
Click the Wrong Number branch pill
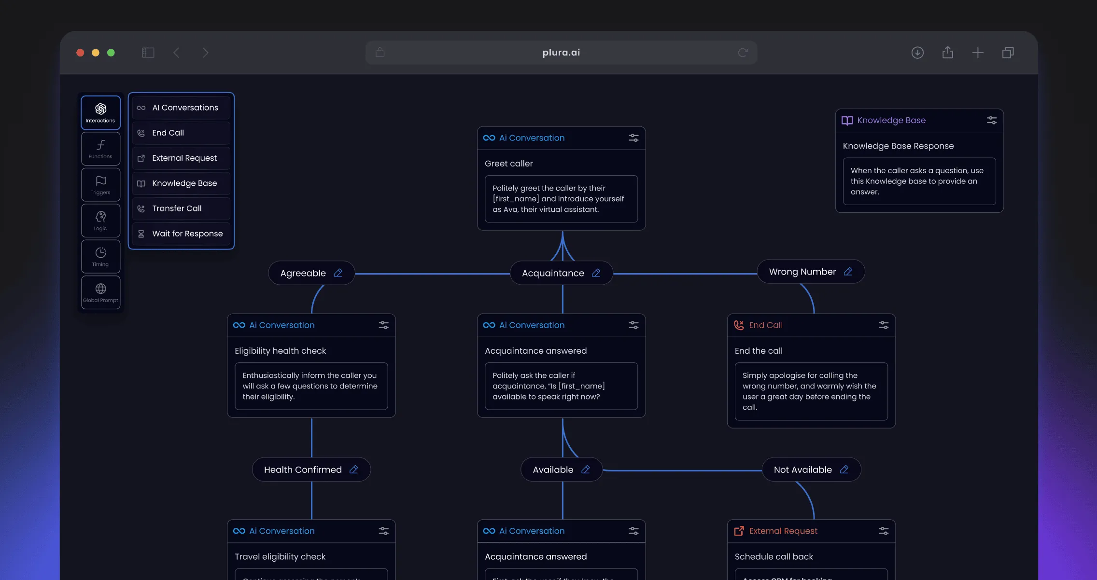pos(811,272)
